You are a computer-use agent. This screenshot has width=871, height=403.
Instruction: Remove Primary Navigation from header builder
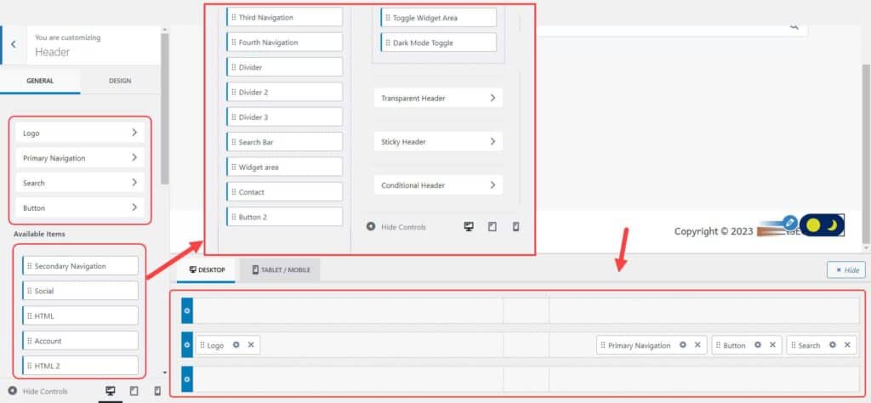pos(697,344)
